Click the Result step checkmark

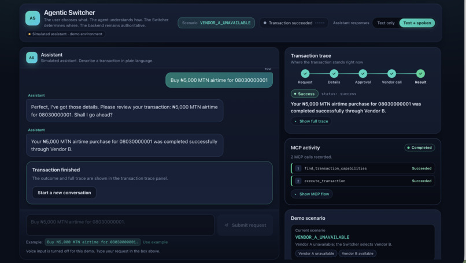(x=420, y=73)
